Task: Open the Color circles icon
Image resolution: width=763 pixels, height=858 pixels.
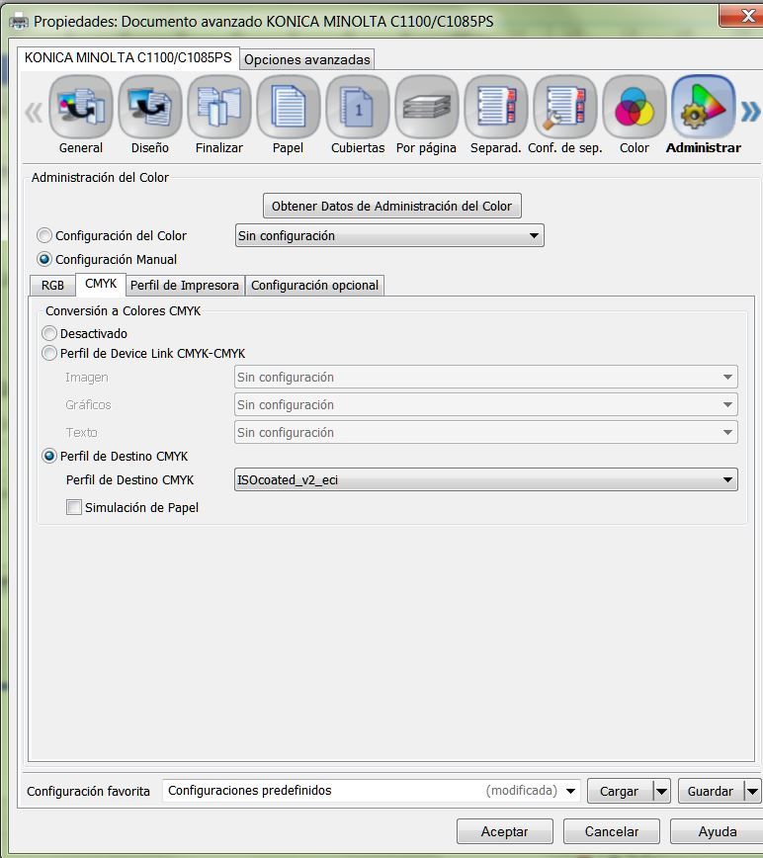Action: (x=635, y=107)
